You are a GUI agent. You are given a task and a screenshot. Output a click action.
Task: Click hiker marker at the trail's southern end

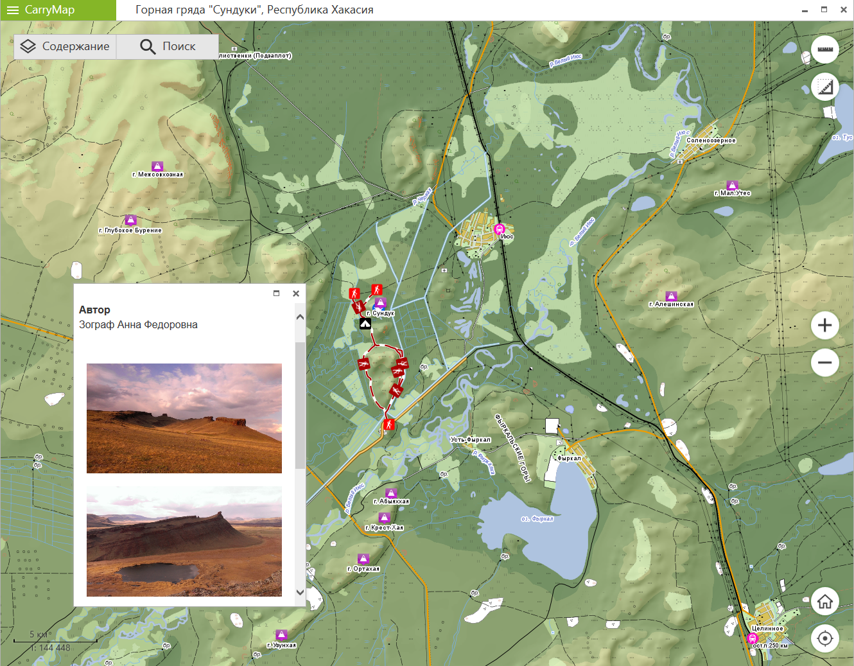pos(388,425)
